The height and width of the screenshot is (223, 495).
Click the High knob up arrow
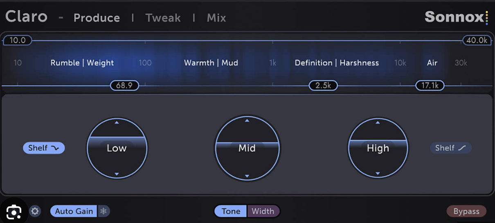tap(378, 122)
